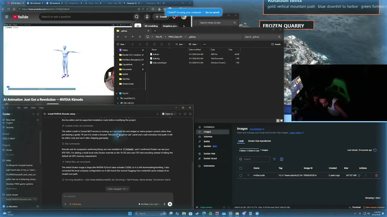
Task: Open Docker Scout in the sidebar
Action: [210, 159]
